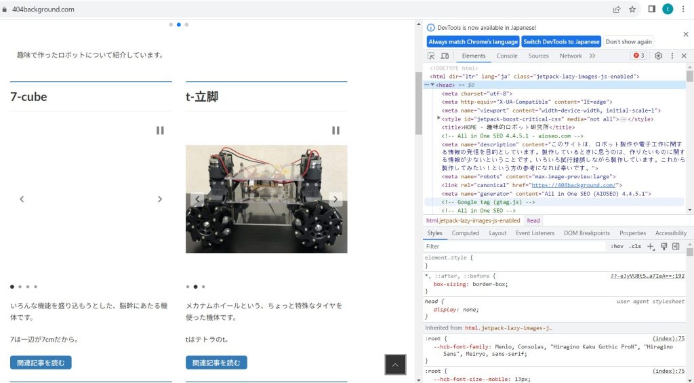Click the Styles filter input field
The image size is (694, 383).
click(x=514, y=247)
